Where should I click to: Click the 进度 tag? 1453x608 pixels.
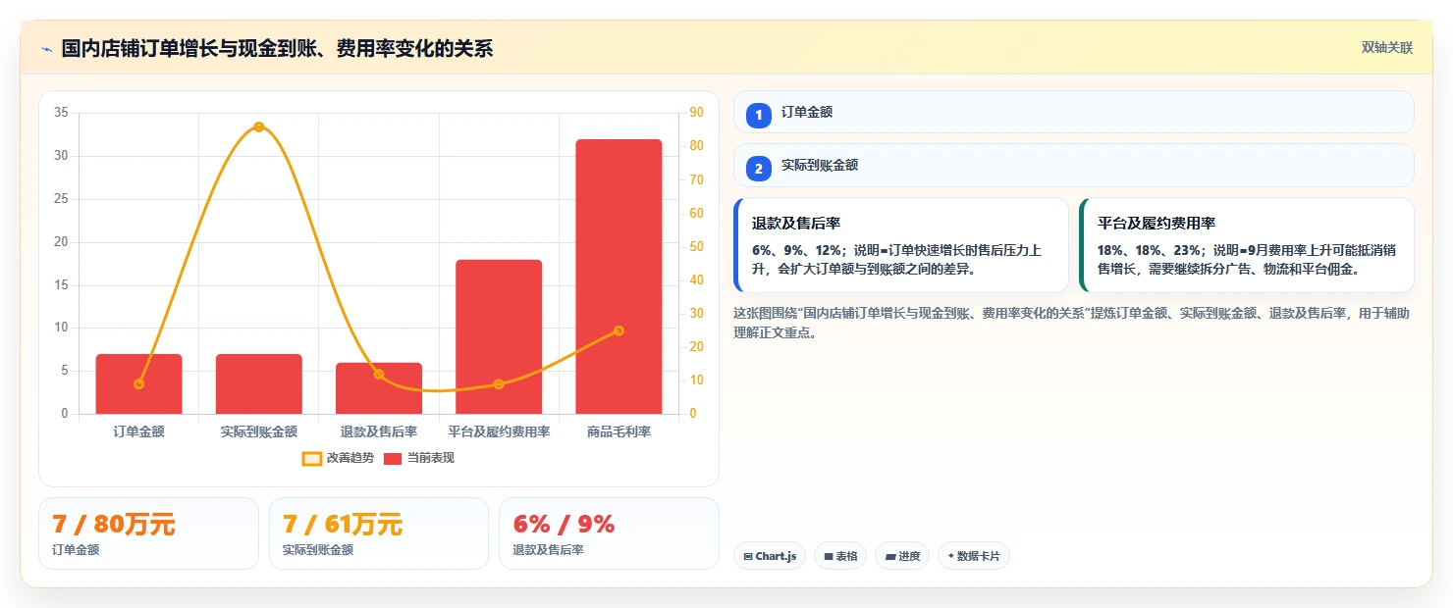click(902, 556)
